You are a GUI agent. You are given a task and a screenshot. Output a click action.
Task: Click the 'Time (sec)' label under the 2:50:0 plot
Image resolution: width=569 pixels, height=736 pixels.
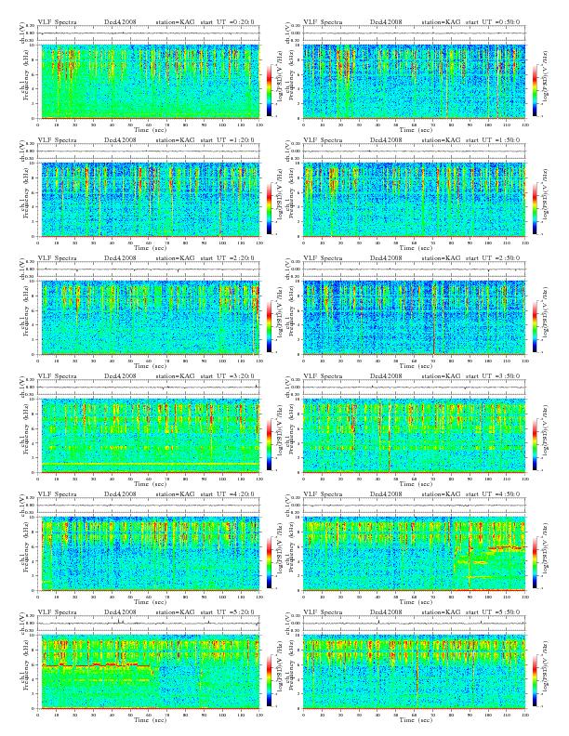point(416,365)
